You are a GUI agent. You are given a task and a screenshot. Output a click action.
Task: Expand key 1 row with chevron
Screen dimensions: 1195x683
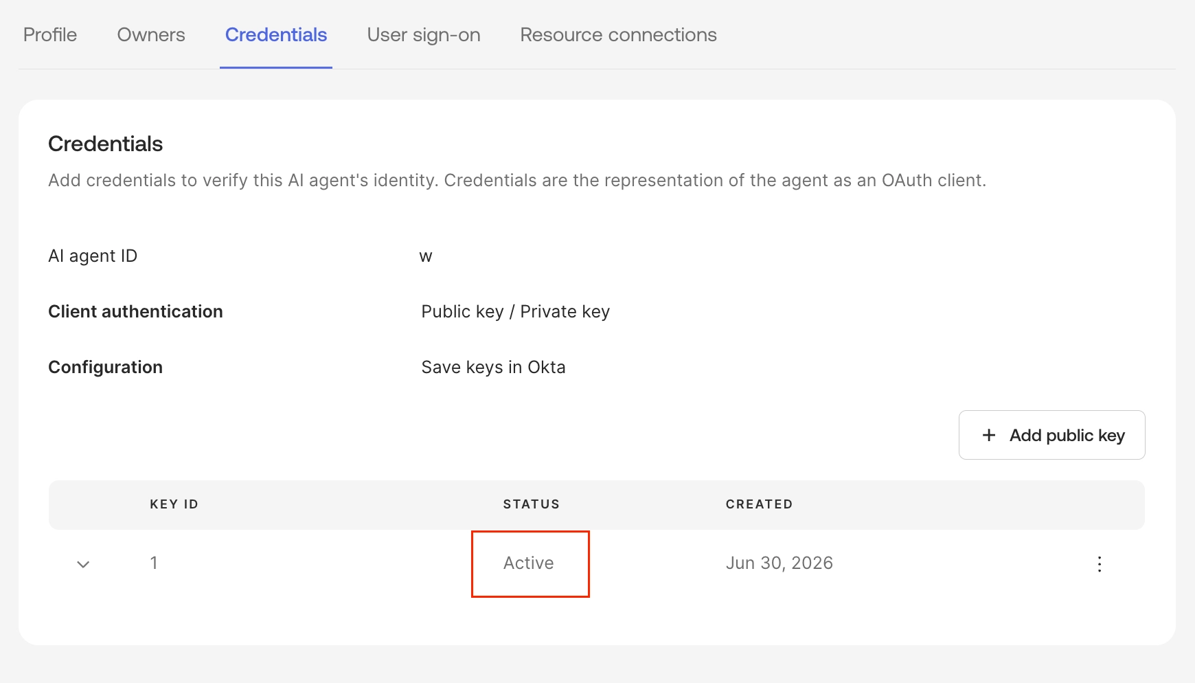[x=83, y=564]
